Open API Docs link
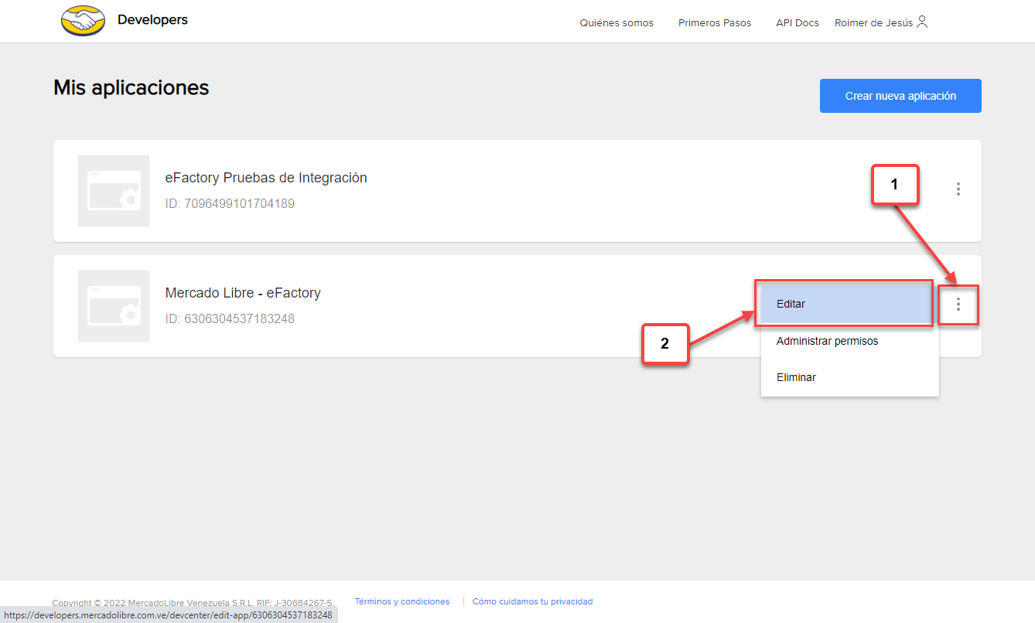Screen dimensions: 1035x623 point(798,23)
